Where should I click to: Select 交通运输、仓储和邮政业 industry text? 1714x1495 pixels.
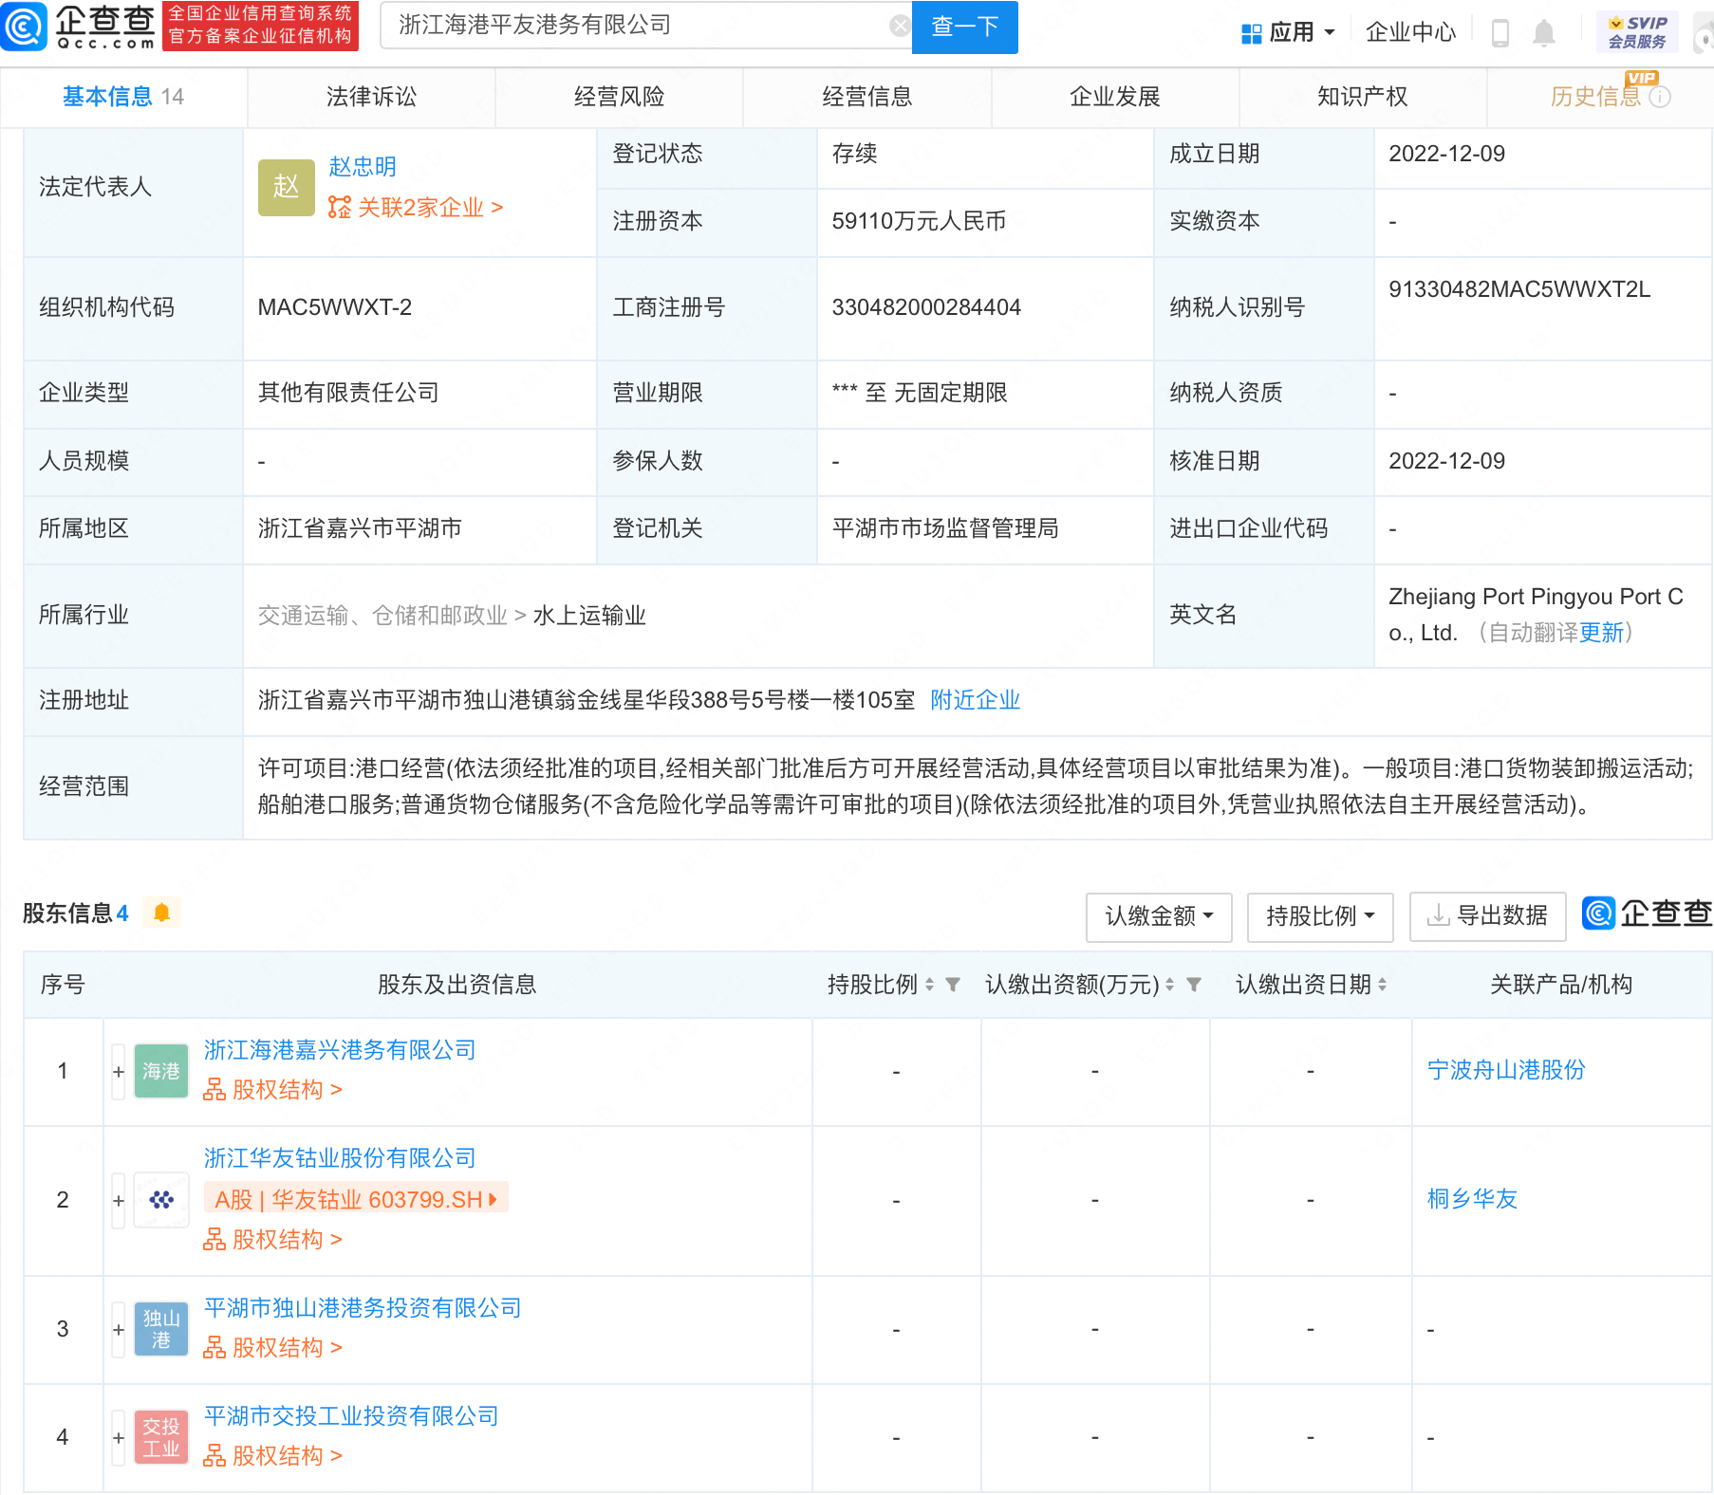382,616
